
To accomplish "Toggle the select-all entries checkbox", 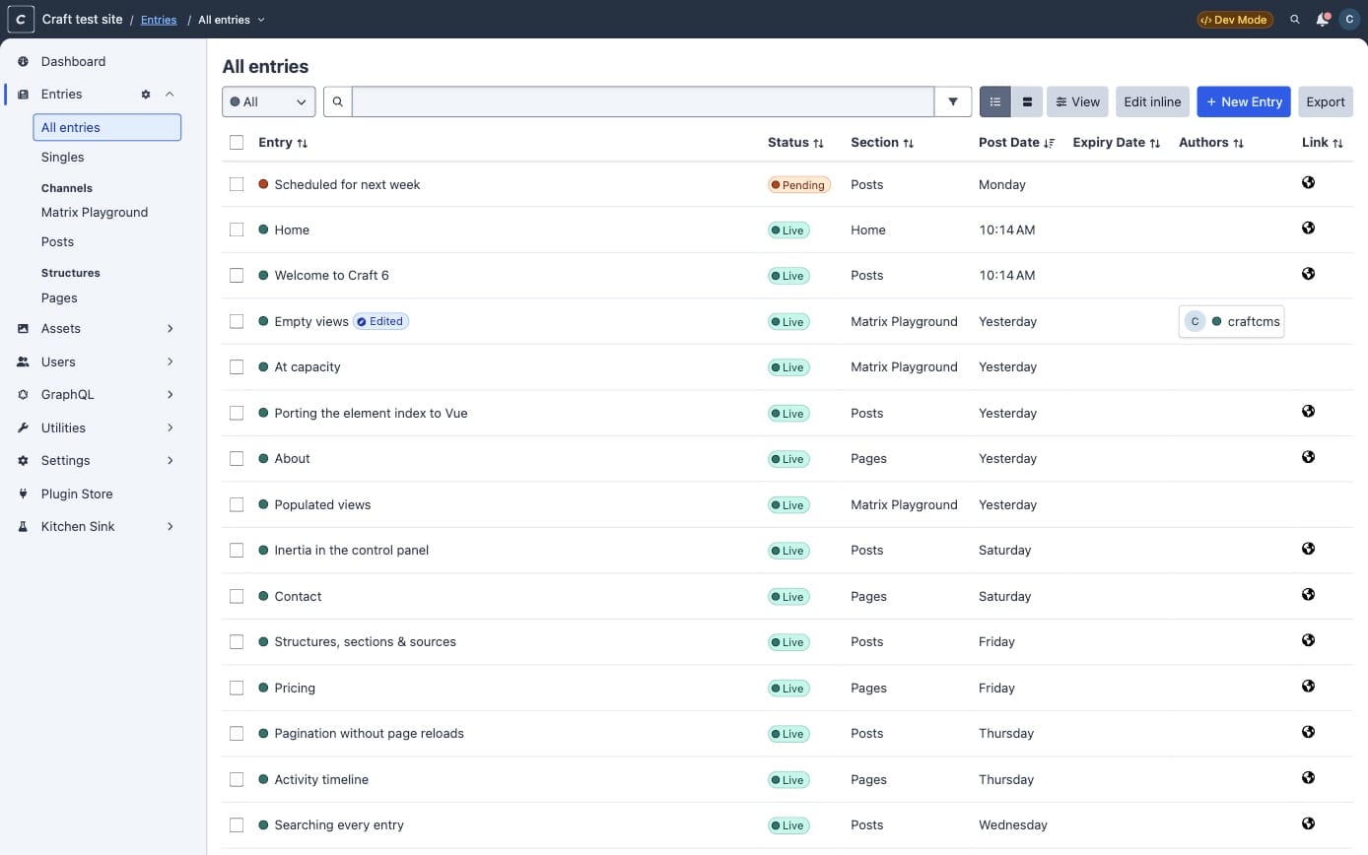I will click(237, 143).
